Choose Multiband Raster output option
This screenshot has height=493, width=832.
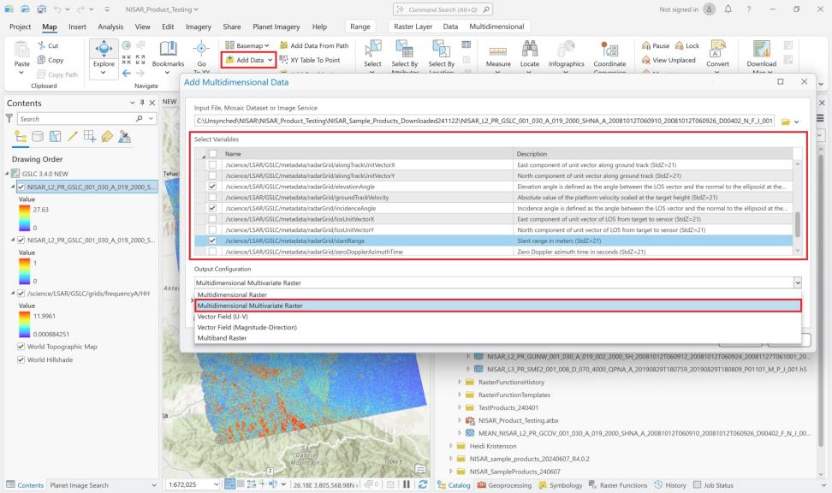pyautogui.click(x=497, y=338)
